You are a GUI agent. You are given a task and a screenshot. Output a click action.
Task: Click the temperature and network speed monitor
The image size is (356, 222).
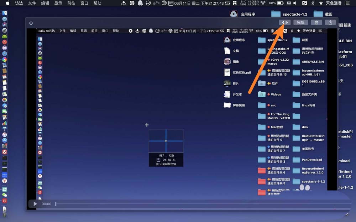[x=249, y=3]
